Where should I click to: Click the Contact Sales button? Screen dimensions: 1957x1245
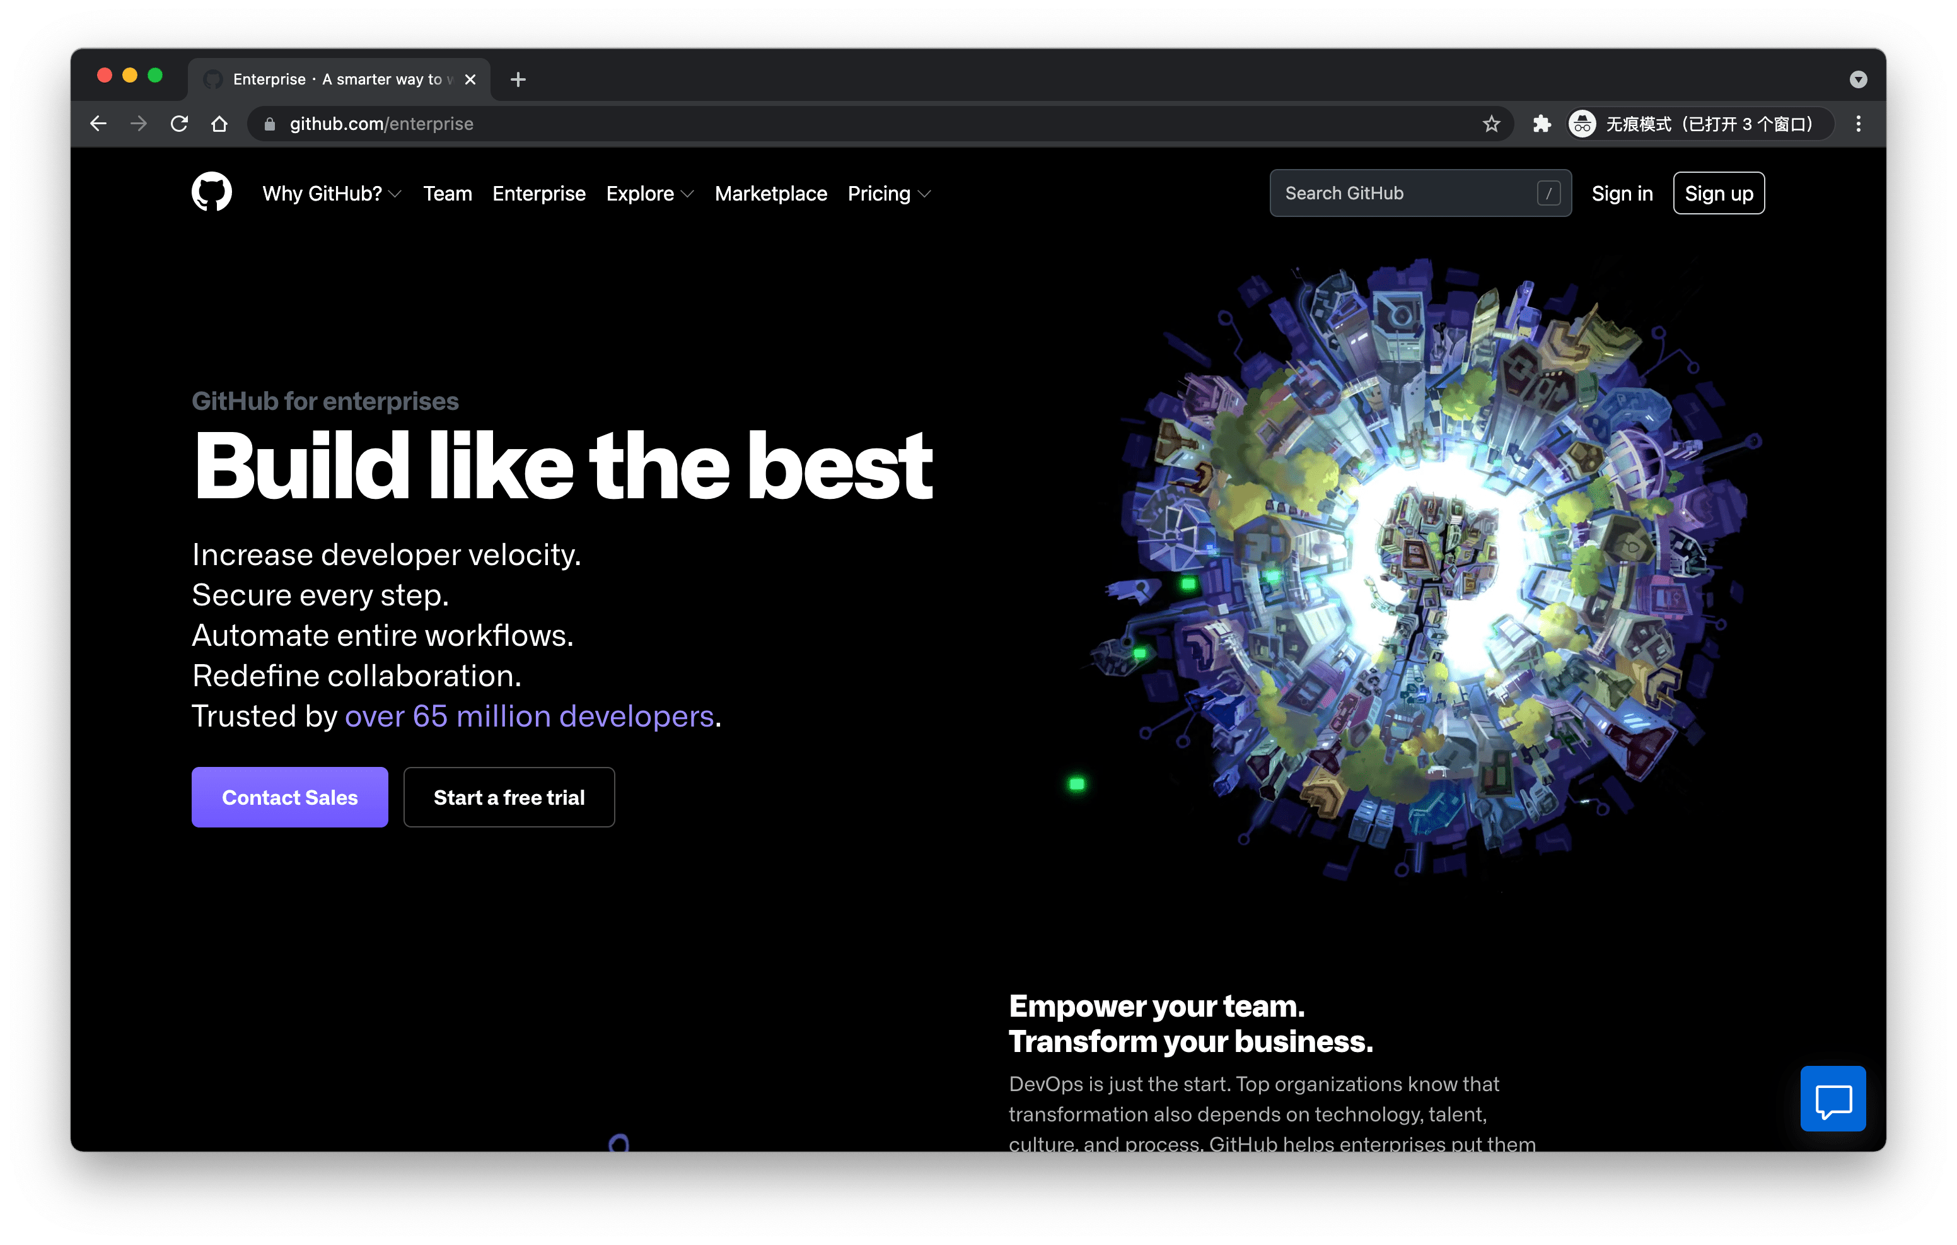289,797
